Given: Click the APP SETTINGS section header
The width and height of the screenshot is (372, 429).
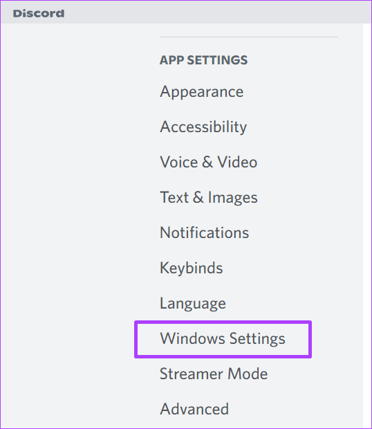Looking at the screenshot, I should (203, 60).
